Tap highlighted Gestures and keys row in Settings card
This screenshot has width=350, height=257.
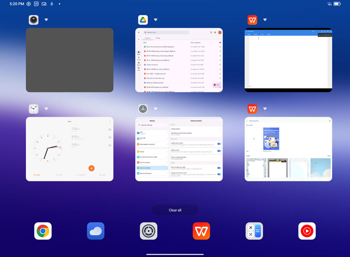click(x=152, y=168)
